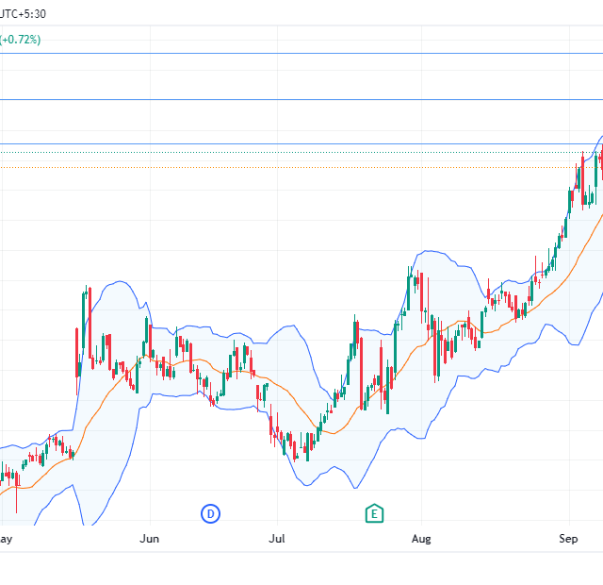Screen dimensions: 603x585
Task: Select the topmost blue horizontal line
Action: pos(301,54)
